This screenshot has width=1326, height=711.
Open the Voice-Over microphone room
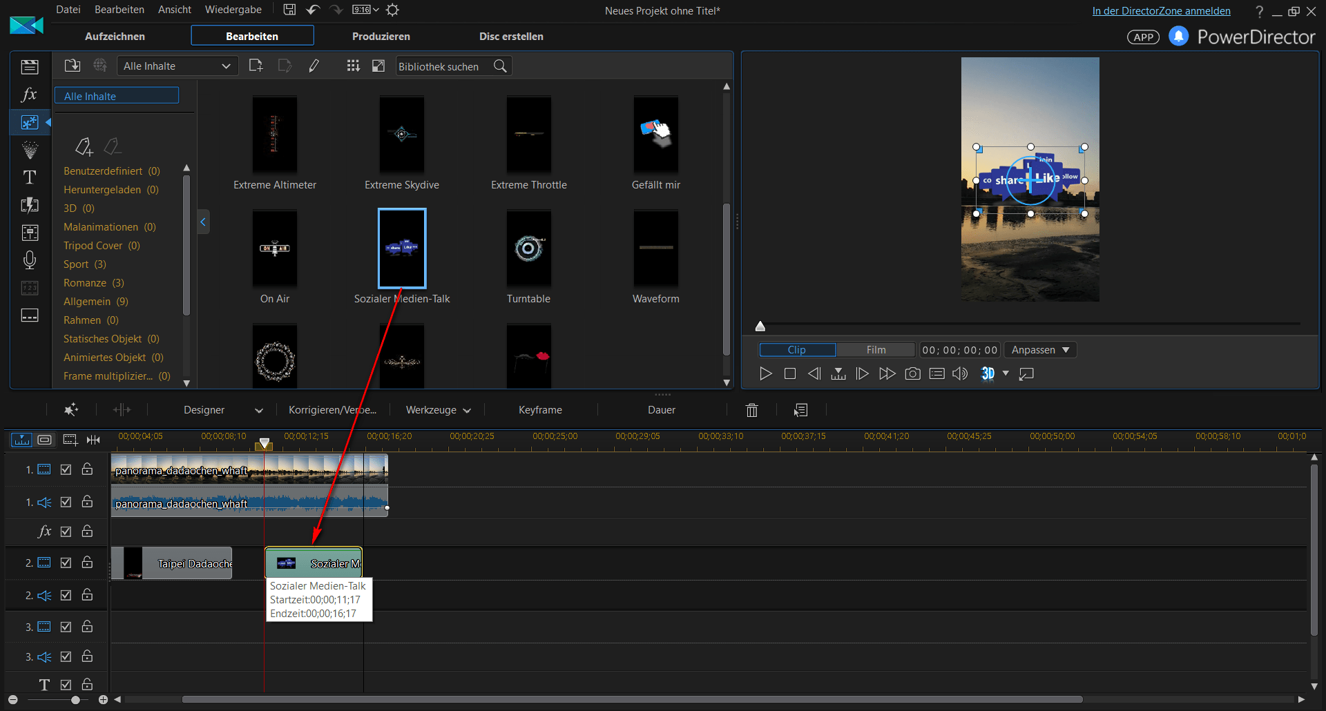pos(30,260)
